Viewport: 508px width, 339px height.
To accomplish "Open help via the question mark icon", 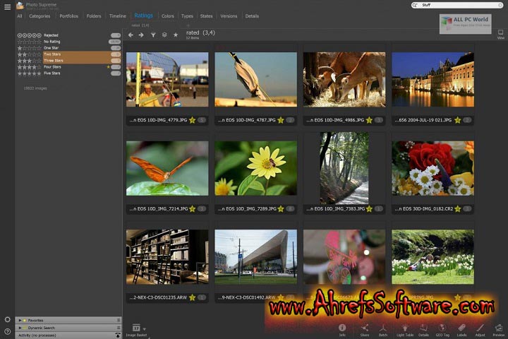I will (8, 331).
